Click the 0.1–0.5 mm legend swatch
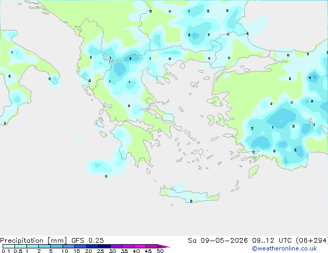Screen dimensions: 328x253 (x=9, y=246)
